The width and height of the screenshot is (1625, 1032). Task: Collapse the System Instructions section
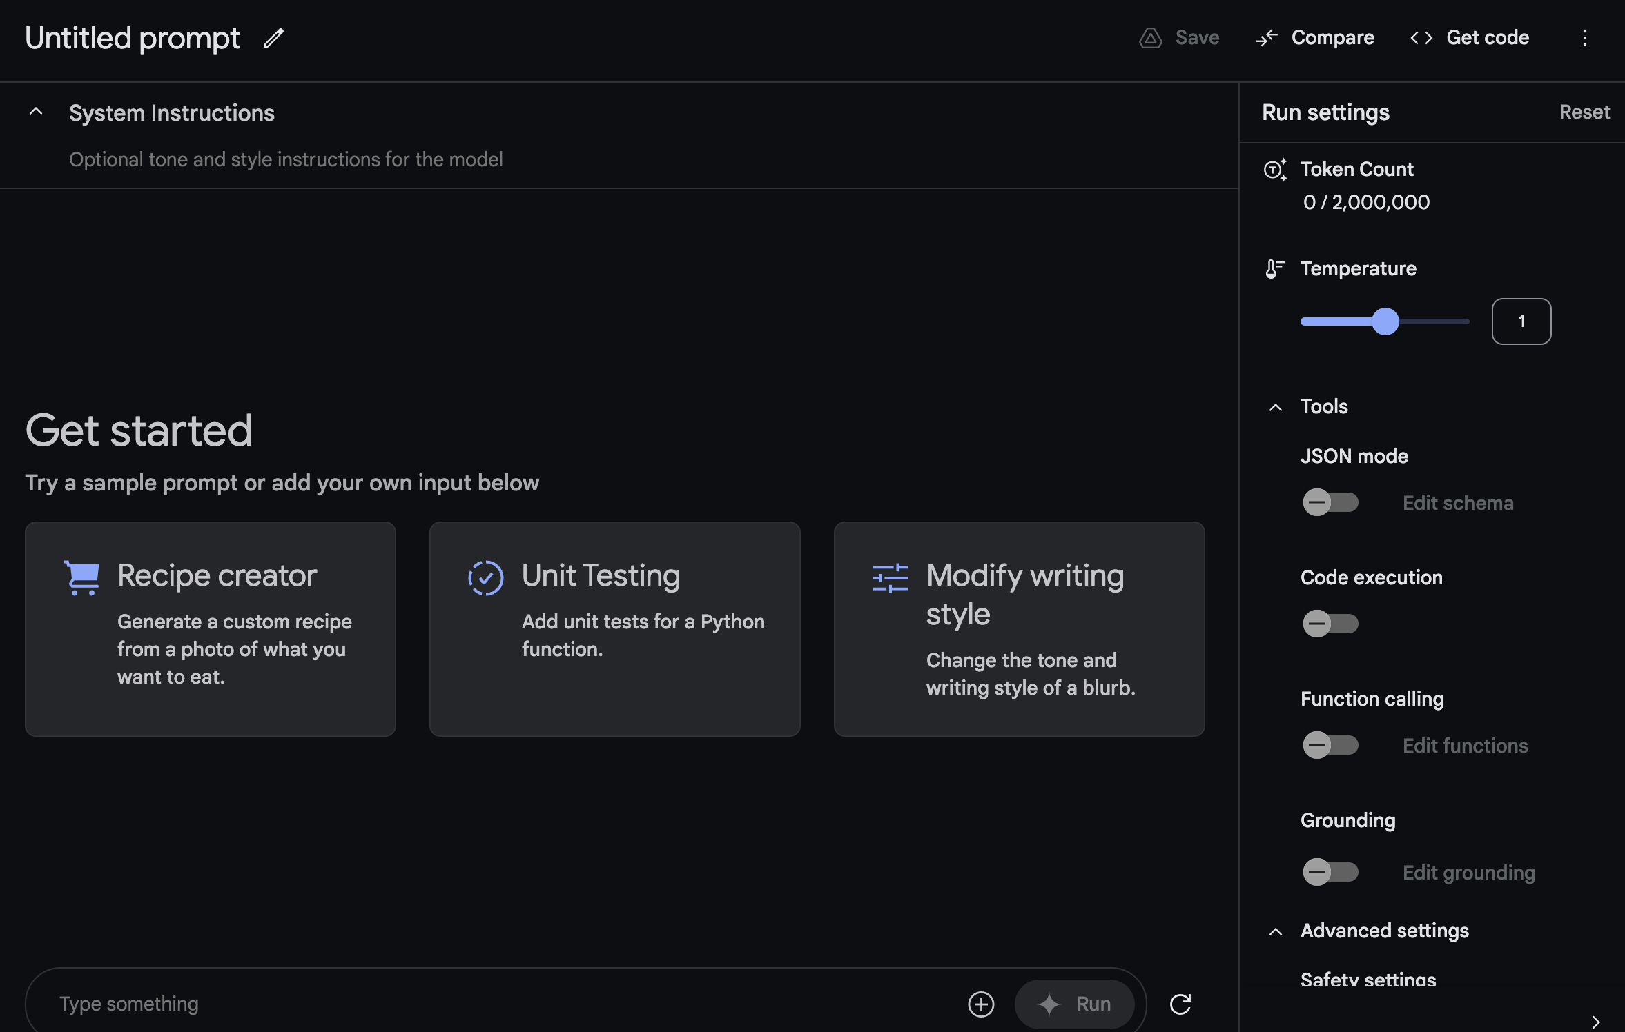[x=36, y=112]
